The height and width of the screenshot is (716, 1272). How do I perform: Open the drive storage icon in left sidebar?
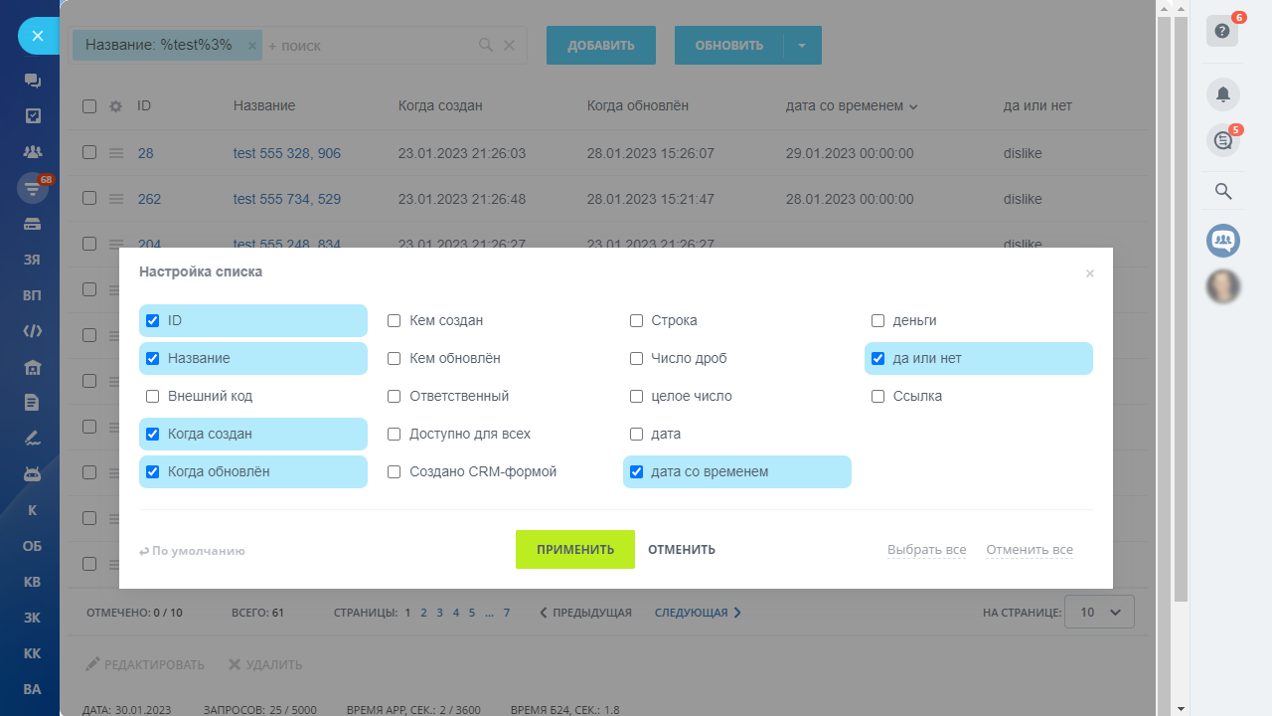[x=33, y=224]
